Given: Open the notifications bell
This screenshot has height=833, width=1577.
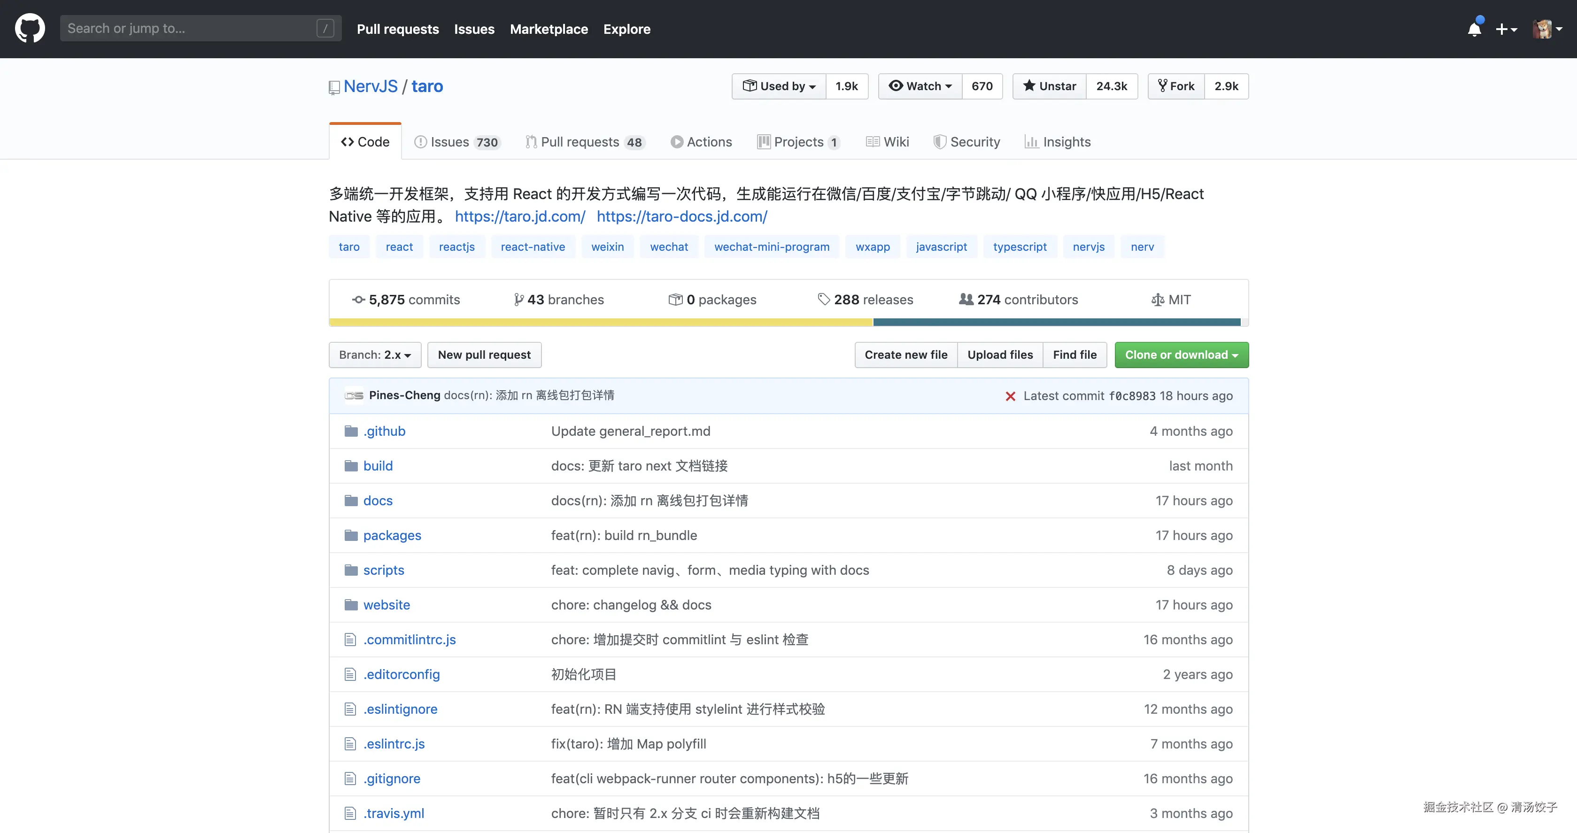Looking at the screenshot, I should [1474, 28].
